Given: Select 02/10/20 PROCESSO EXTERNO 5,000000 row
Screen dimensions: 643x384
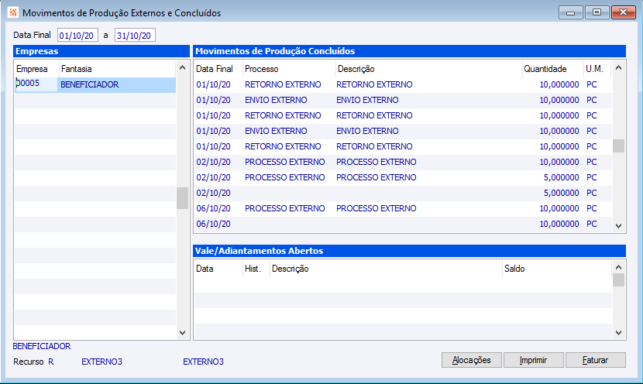Looking at the screenshot, I should [403, 177].
